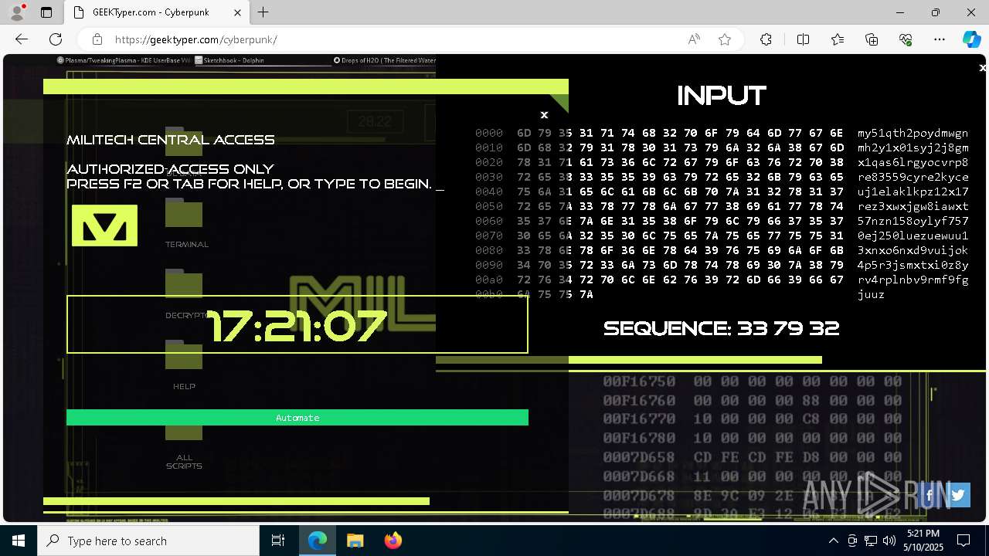Open Microsoft Edge from taskbar
The image size is (989, 556).
318,541
